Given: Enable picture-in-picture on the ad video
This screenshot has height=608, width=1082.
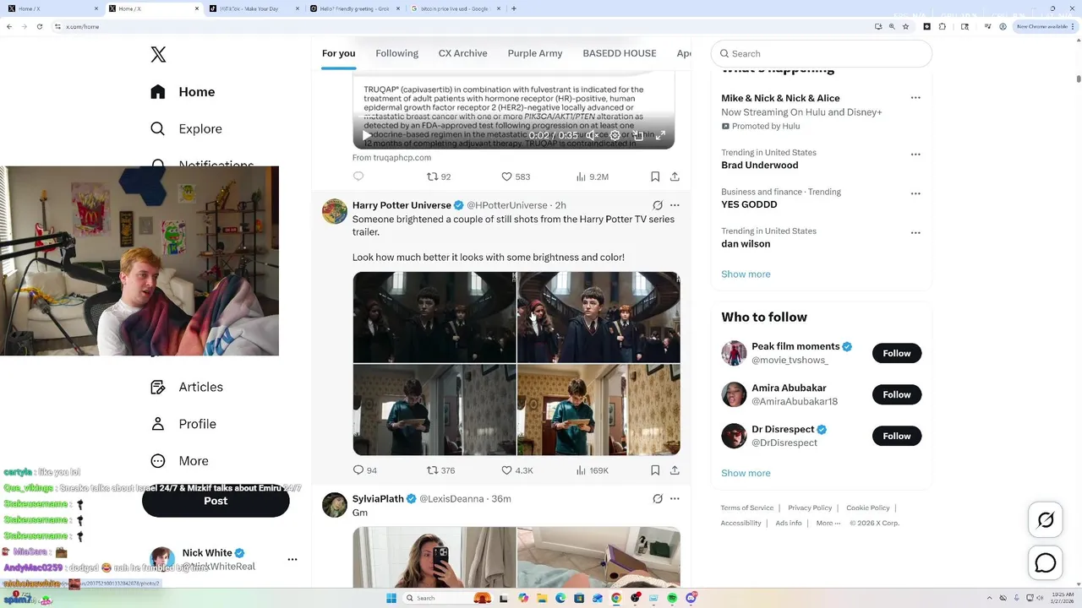Looking at the screenshot, I should pyautogui.click(x=638, y=135).
